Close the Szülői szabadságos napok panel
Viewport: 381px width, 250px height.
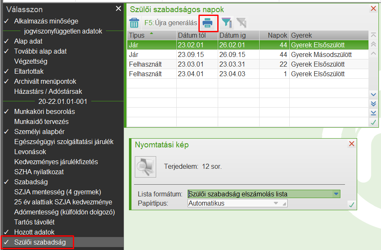click(x=373, y=8)
